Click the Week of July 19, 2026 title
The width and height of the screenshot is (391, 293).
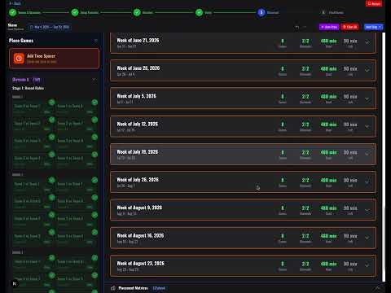(x=138, y=152)
